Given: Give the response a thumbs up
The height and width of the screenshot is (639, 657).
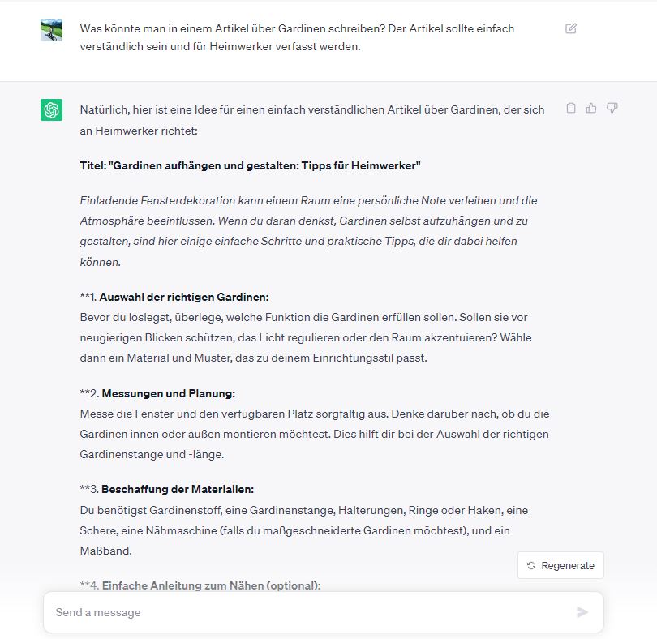Looking at the screenshot, I should tap(591, 108).
